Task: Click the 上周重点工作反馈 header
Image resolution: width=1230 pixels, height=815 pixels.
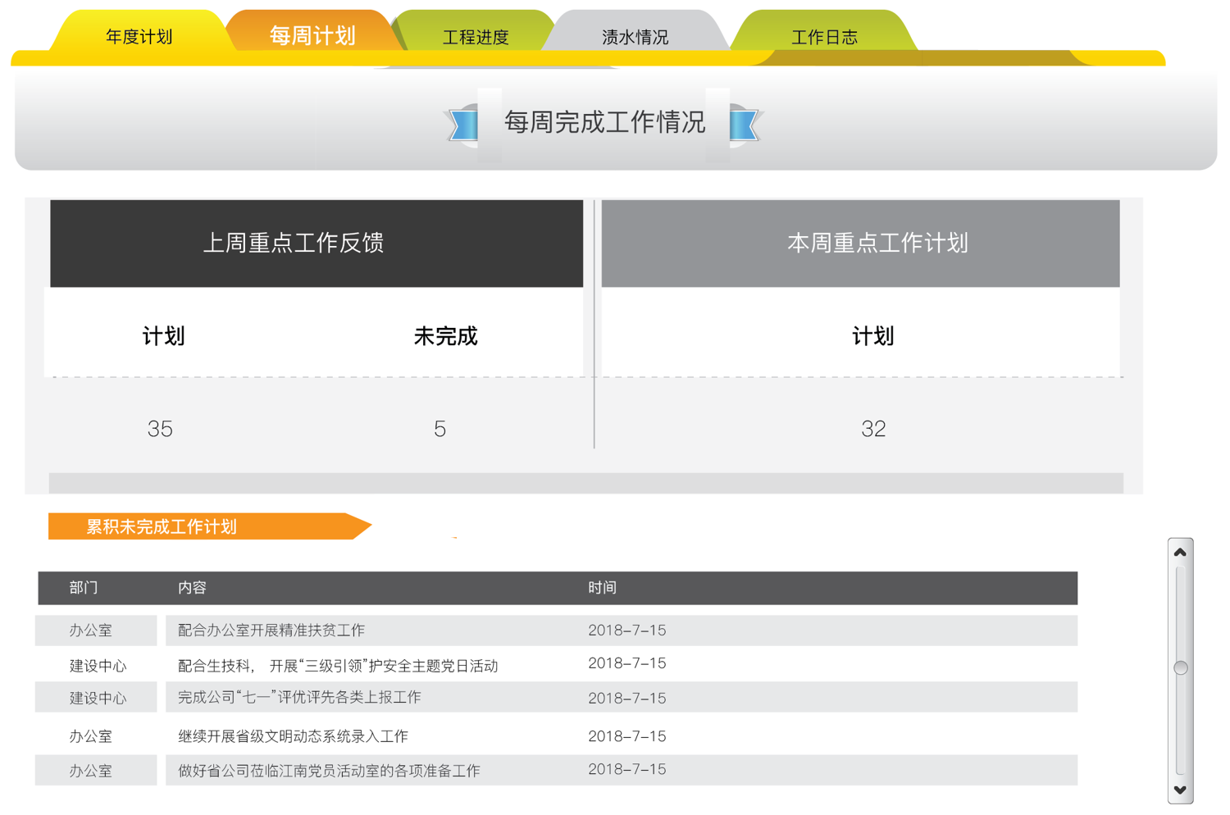Action: pyautogui.click(x=317, y=244)
